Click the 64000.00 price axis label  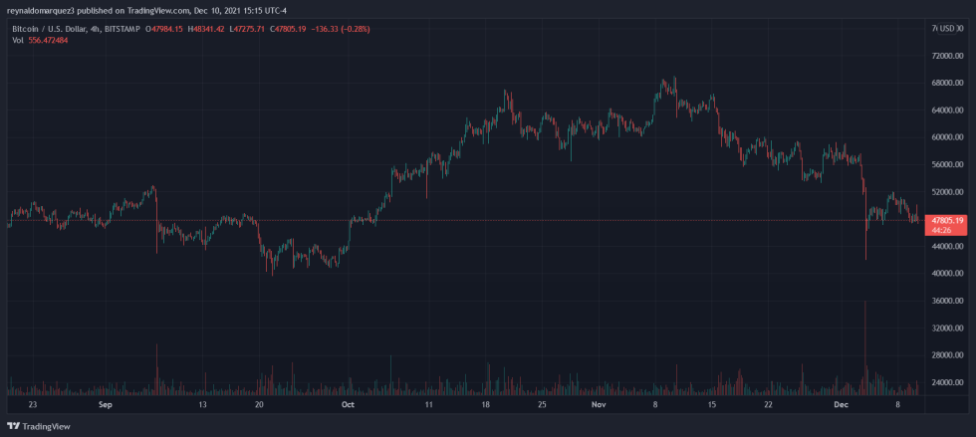947,110
